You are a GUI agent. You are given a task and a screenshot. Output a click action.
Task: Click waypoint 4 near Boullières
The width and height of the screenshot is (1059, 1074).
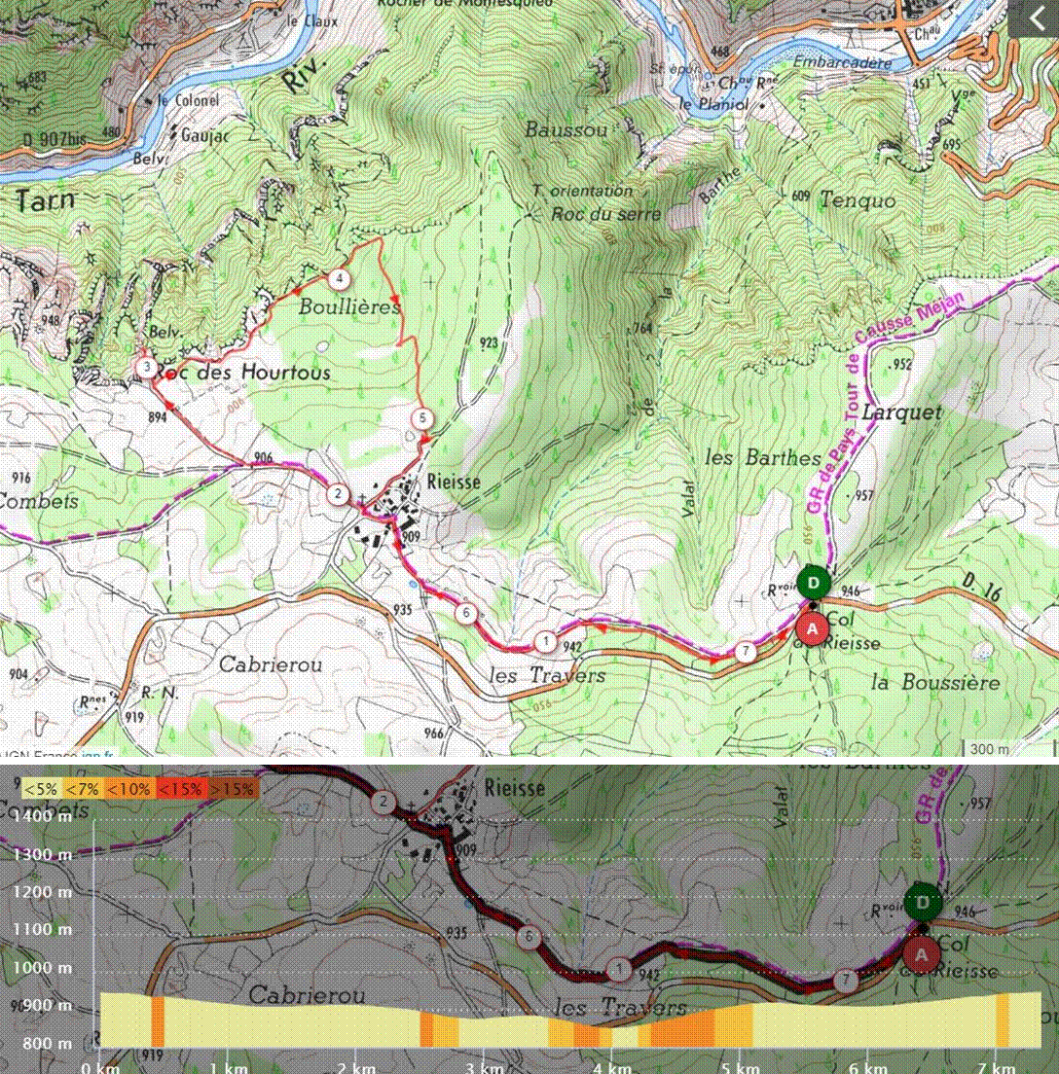[x=339, y=279]
